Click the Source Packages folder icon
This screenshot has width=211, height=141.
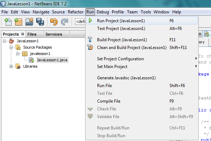(18, 47)
